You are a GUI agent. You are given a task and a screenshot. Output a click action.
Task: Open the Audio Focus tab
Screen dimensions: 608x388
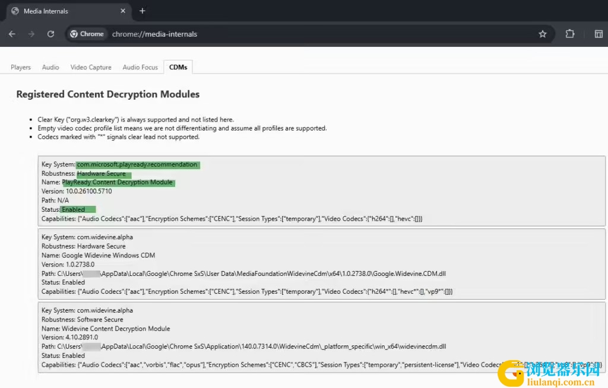tap(140, 67)
